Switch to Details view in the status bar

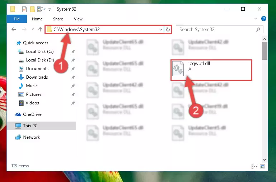[x=254, y=166]
